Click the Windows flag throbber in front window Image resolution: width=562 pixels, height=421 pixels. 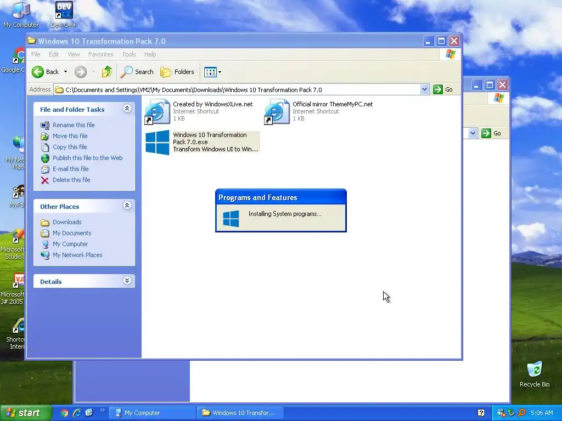click(450, 54)
